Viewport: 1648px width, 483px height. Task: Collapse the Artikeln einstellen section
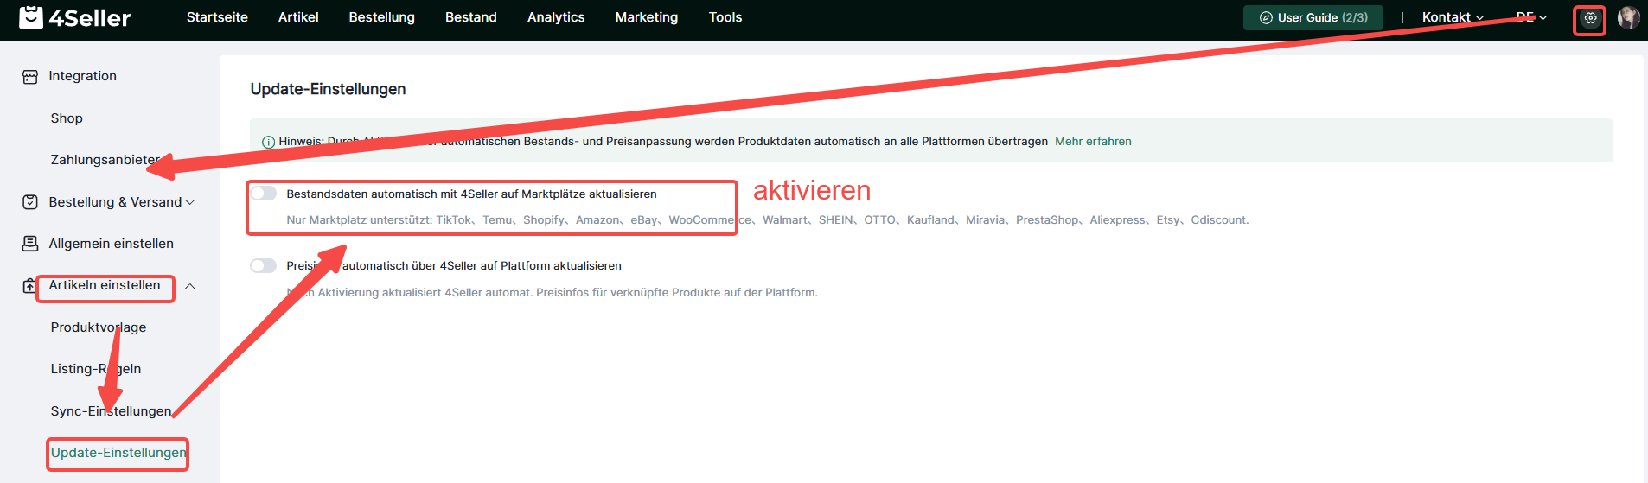click(x=190, y=286)
